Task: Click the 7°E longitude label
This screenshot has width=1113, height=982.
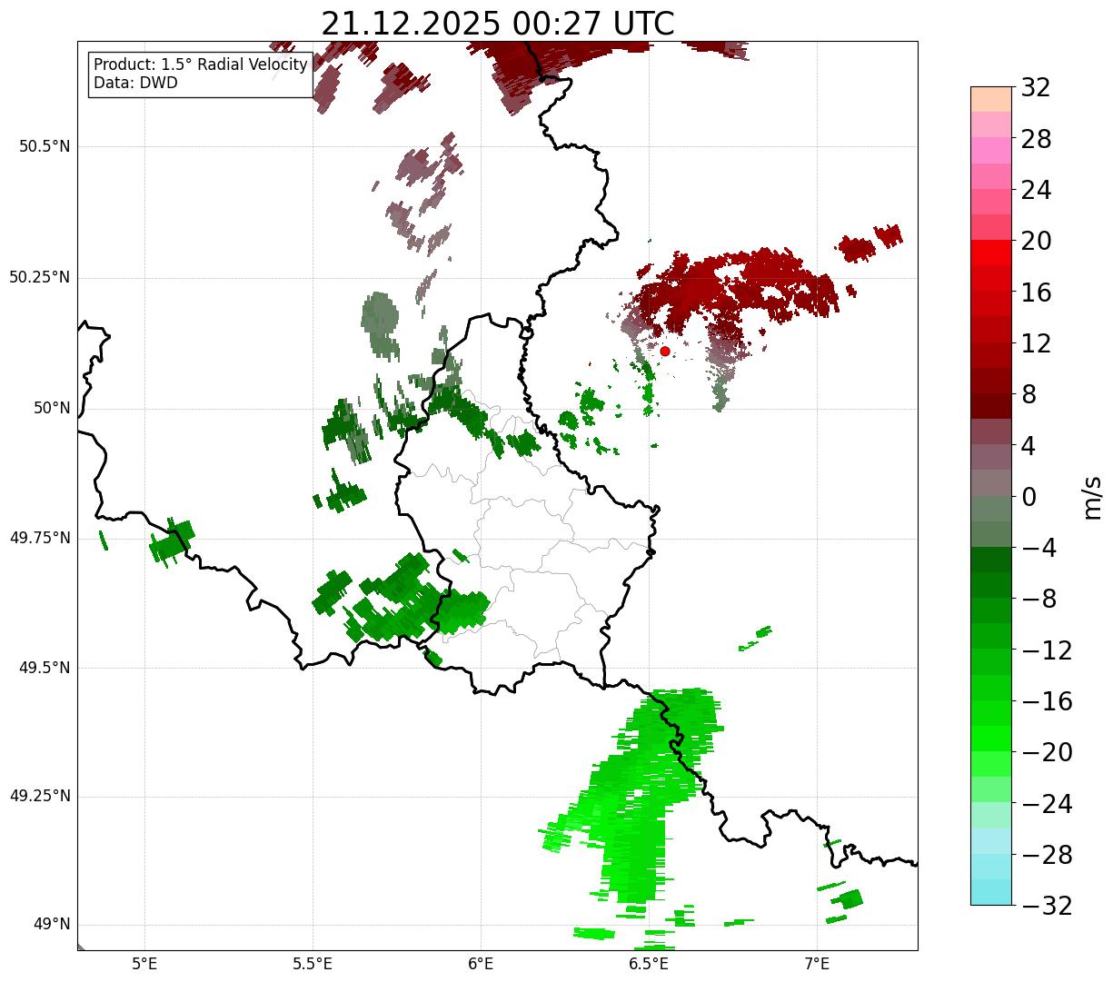Action: coord(818,963)
